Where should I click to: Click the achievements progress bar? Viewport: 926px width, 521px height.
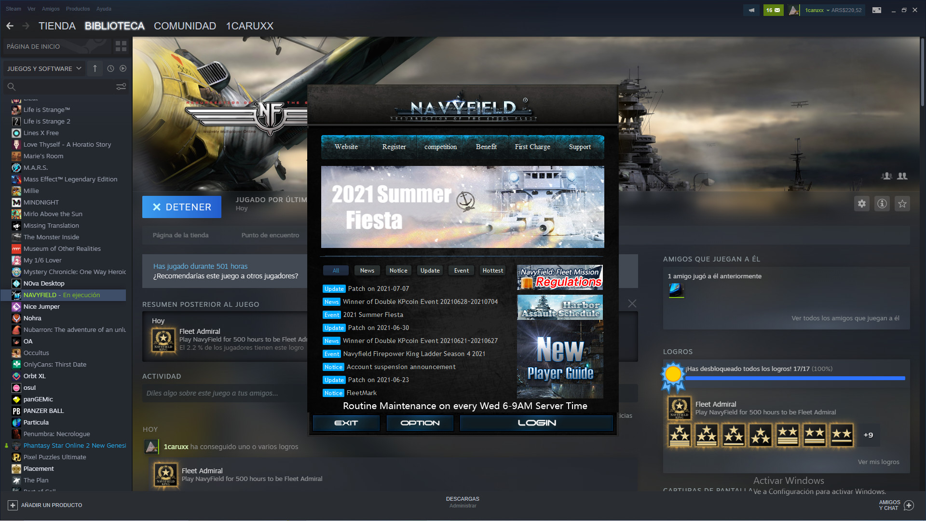(795, 379)
